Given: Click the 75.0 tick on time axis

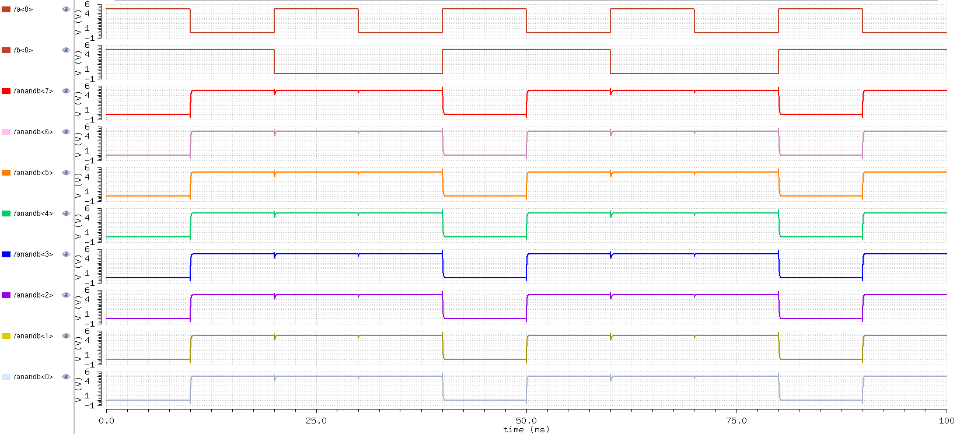Looking at the screenshot, I should point(736,420).
